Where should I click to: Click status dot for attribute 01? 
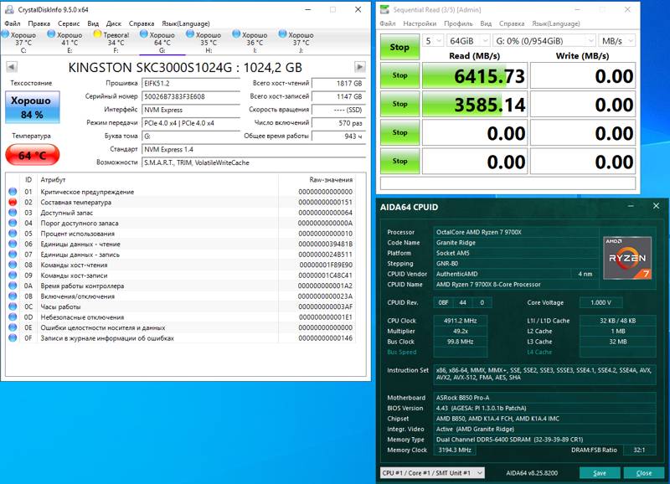click(13, 192)
